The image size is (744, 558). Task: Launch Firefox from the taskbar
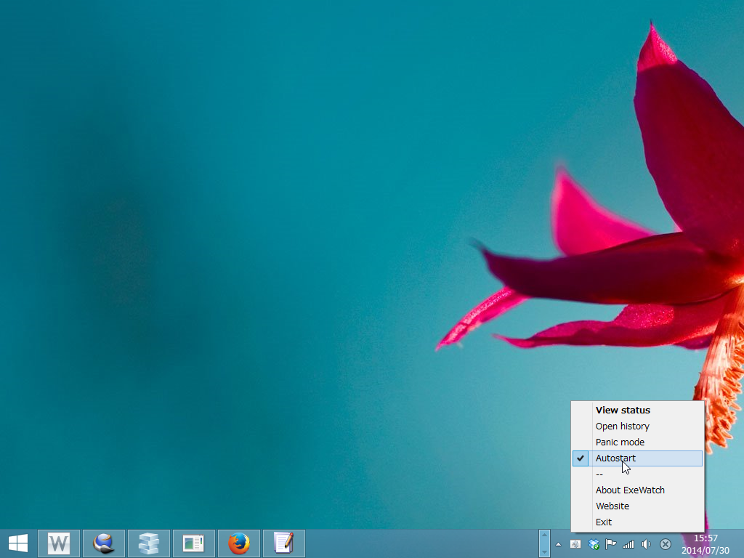[x=238, y=543]
